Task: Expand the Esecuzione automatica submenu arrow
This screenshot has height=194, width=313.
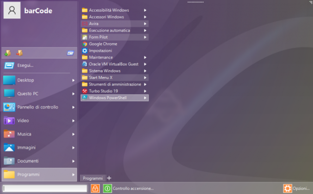Action: (x=145, y=31)
